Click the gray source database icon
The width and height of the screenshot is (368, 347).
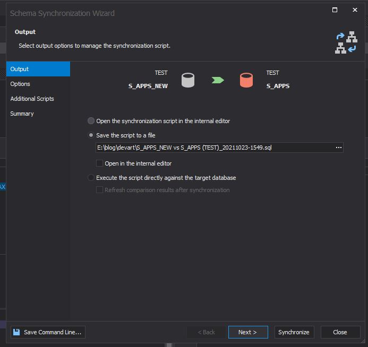coord(188,80)
